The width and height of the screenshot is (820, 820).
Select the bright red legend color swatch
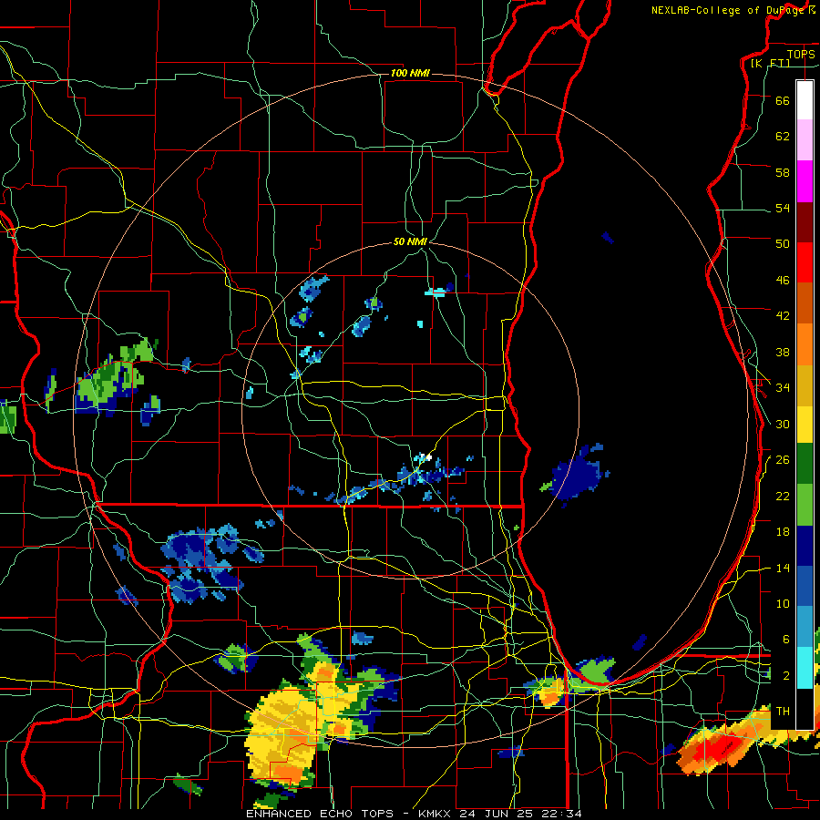(x=805, y=262)
